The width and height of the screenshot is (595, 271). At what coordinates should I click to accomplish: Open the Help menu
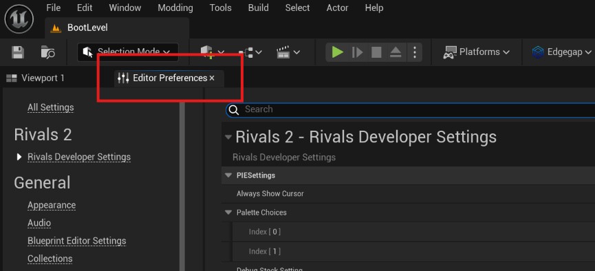click(374, 8)
